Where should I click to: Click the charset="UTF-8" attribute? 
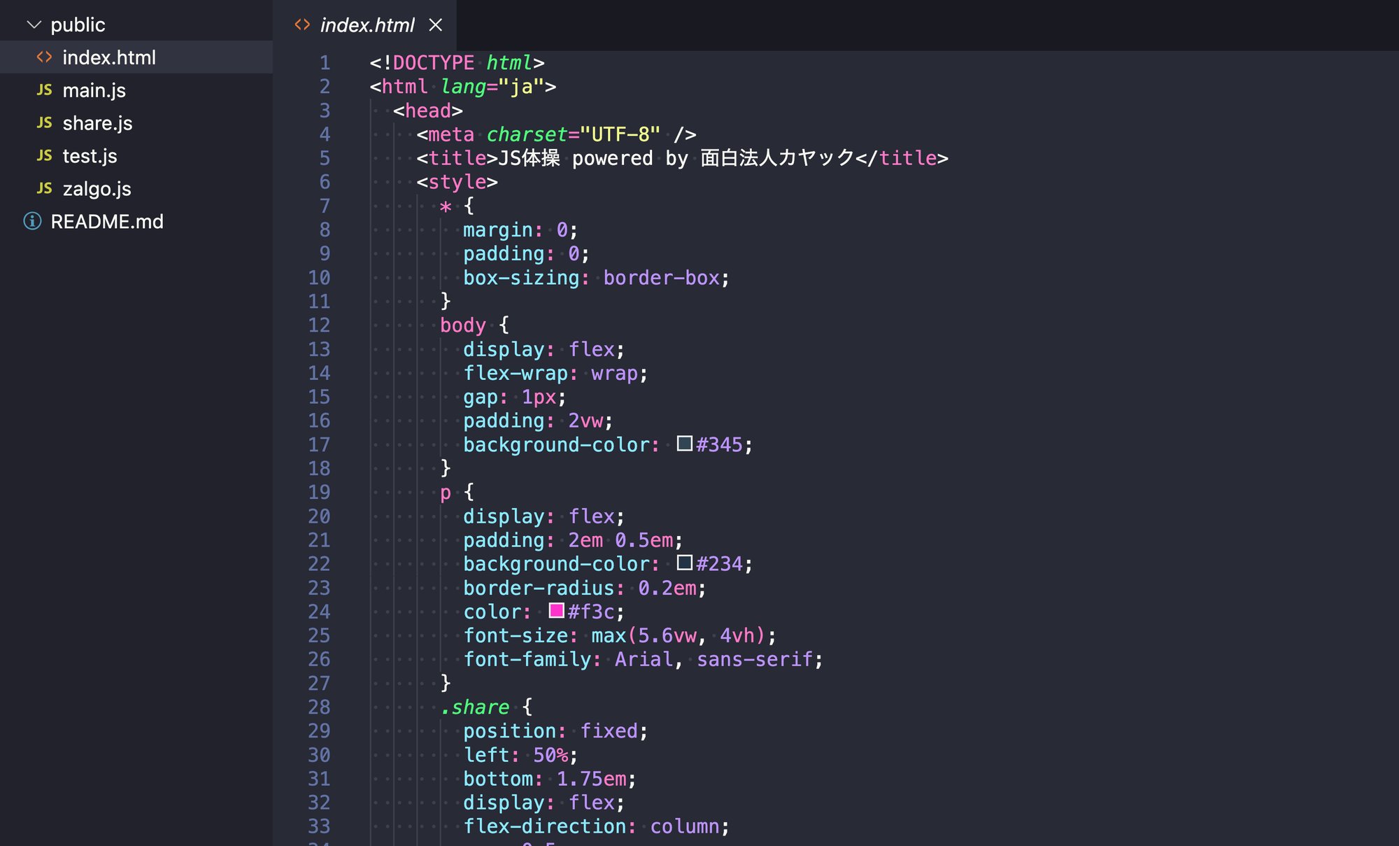tap(574, 134)
